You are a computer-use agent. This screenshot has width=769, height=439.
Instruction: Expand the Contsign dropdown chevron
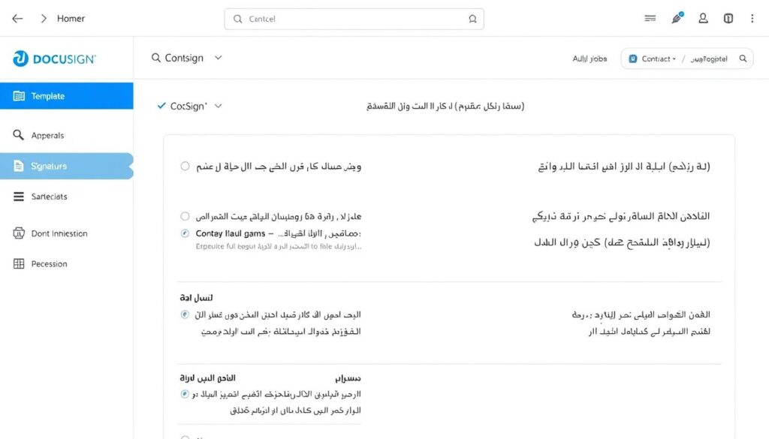tap(219, 58)
